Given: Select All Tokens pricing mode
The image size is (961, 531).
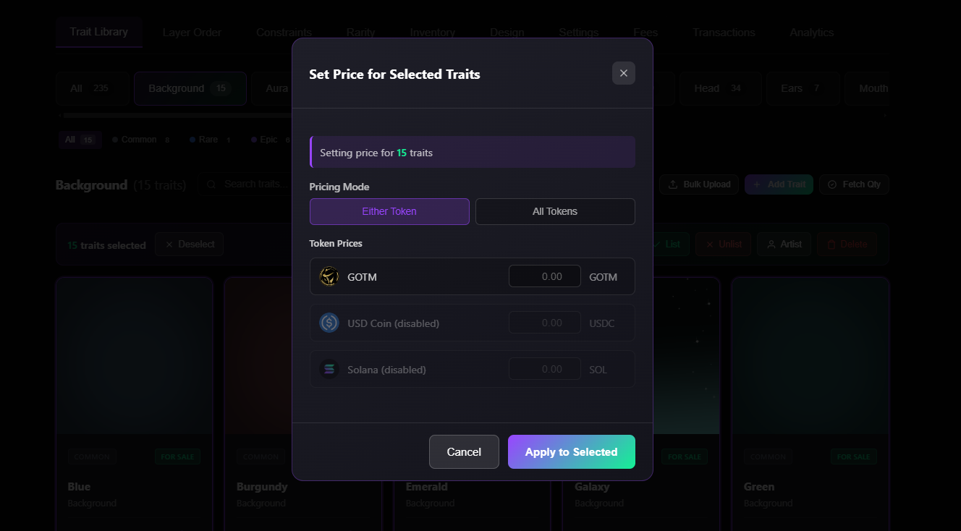Looking at the screenshot, I should pyautogui.click(x=555, y=211).
